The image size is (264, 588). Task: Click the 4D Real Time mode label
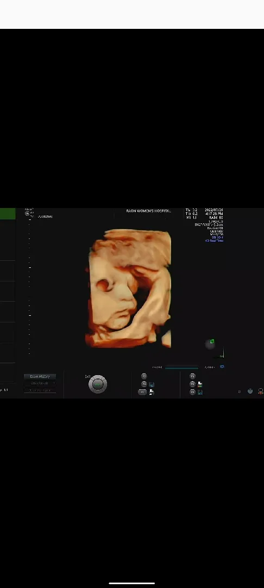coord(214,241)
